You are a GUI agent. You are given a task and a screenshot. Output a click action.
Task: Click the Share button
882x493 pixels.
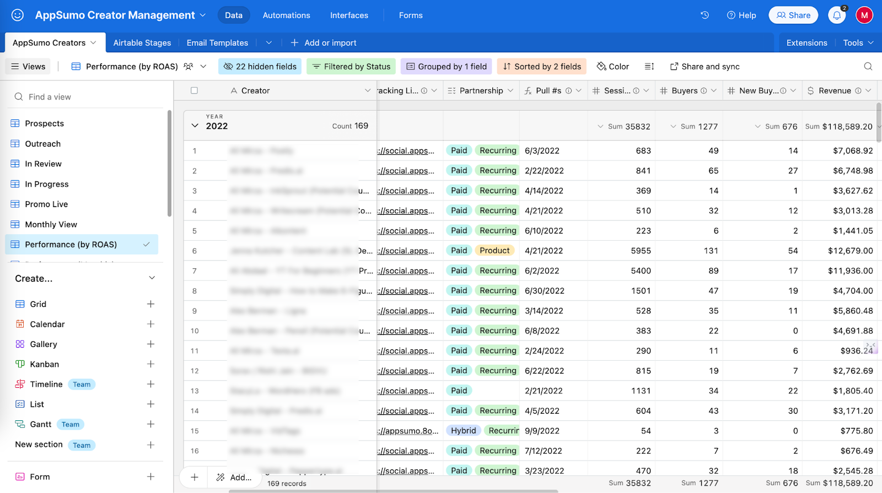pyautogui.click(x=793, y=15)
